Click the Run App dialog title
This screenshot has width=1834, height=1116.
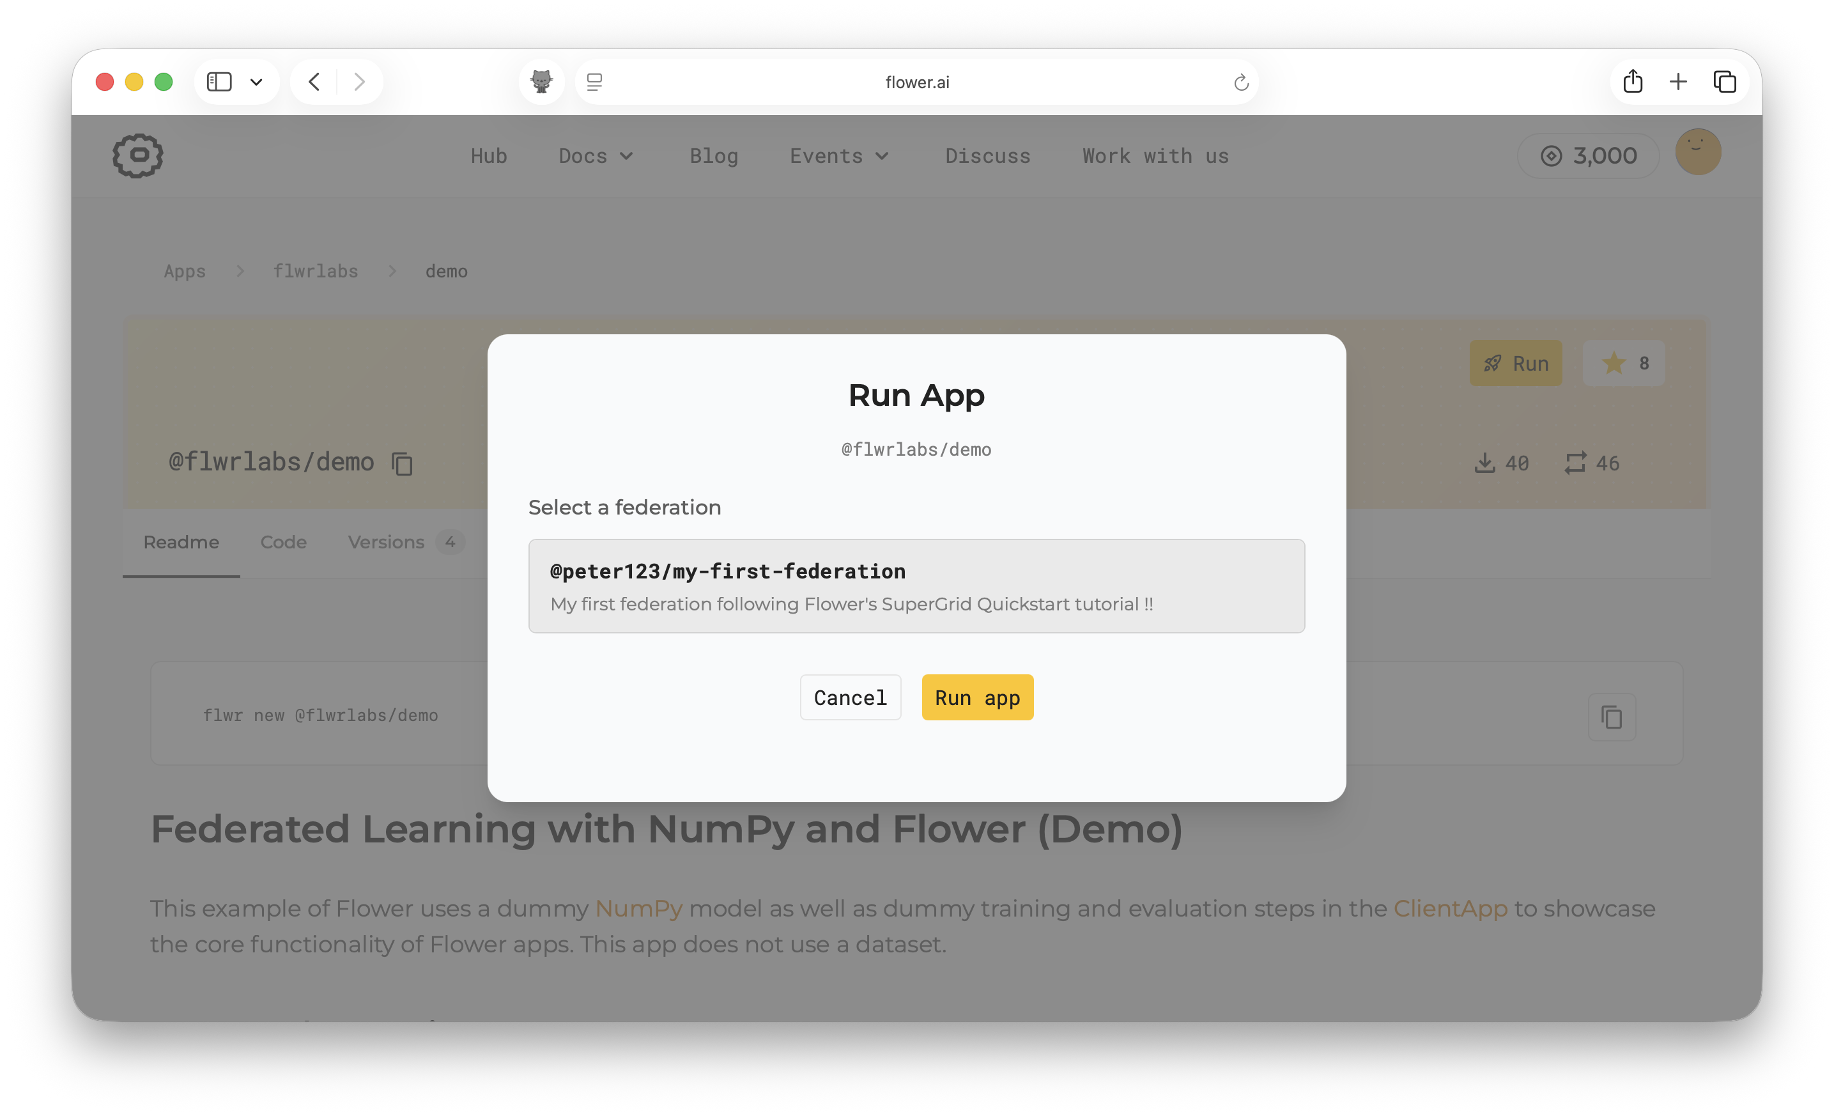tap(916, 395)
